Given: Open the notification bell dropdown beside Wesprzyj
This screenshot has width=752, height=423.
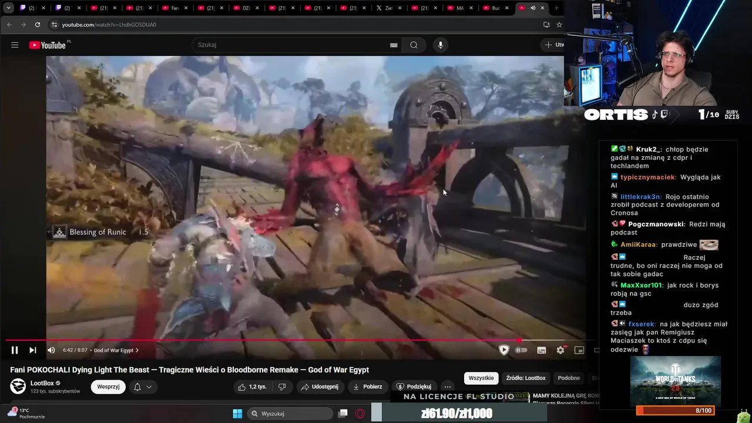Looking at the screenshot, I should point(143,387).
